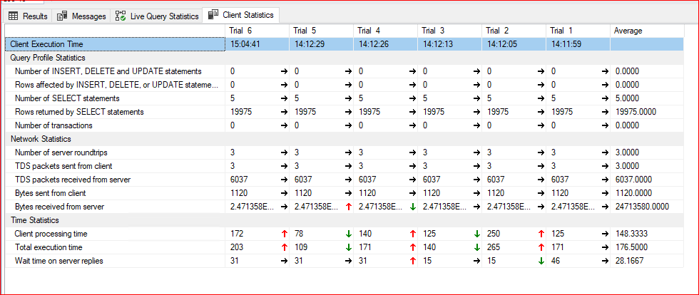Click the Live Query Statistics tab icon
Viewport: 699px width, 295px height.
121,16
